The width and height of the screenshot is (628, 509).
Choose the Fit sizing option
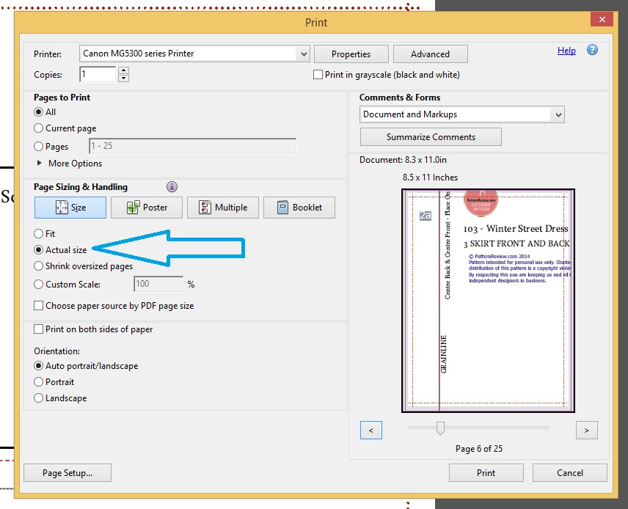pyautogui.click(x=38, y=233)
